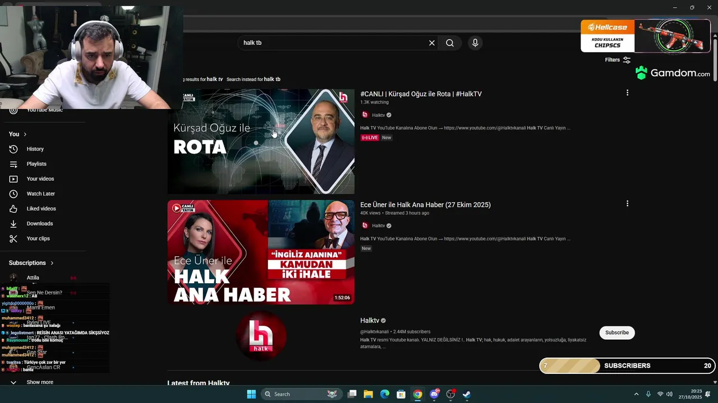The image size is (718, 403).
Task: Click the Windows taskbar Search box
Action: pyautogui.click(x=301, y=394)
